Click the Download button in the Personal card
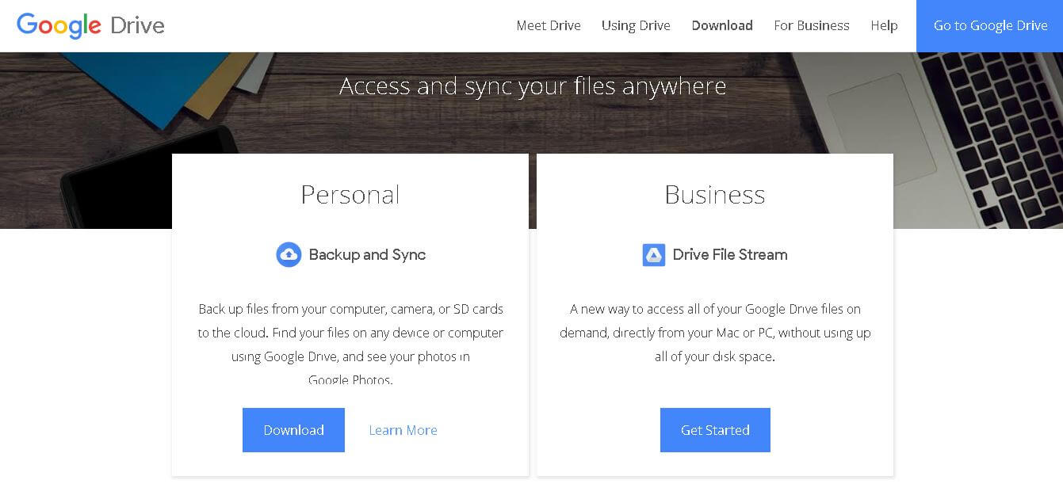The image size is (1063, 499). [293, 430]
